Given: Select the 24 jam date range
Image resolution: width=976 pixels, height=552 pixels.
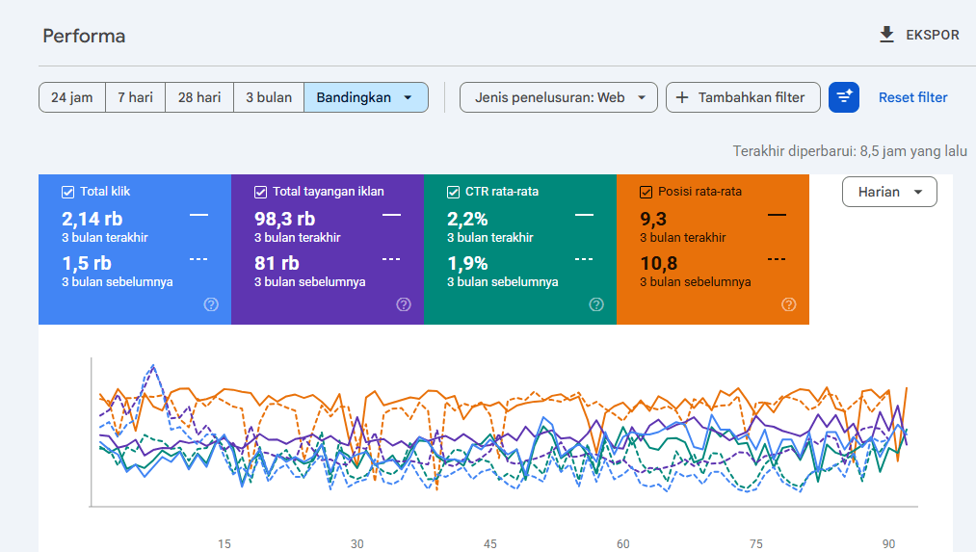Looking at the screenshot, I should (72, 97).
